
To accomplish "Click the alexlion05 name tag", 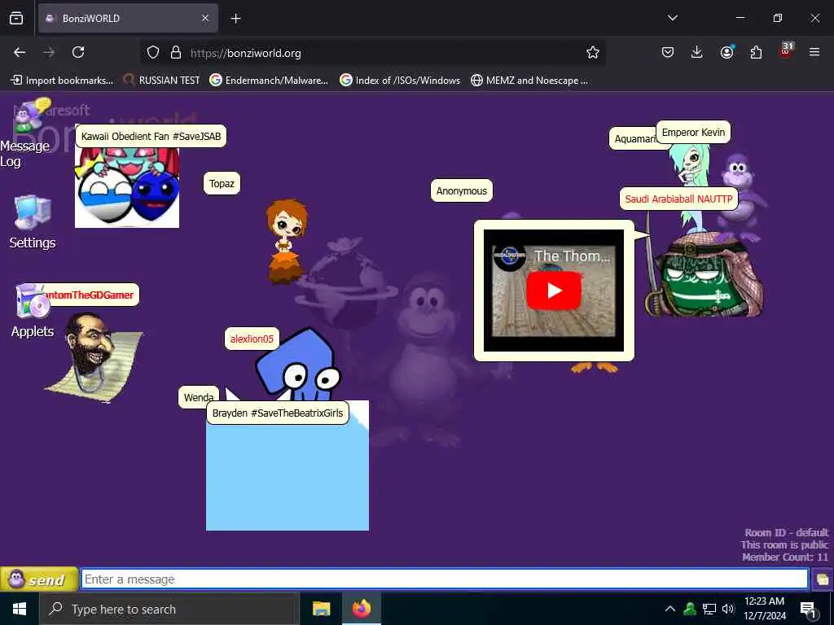I will tap(252, 339).
